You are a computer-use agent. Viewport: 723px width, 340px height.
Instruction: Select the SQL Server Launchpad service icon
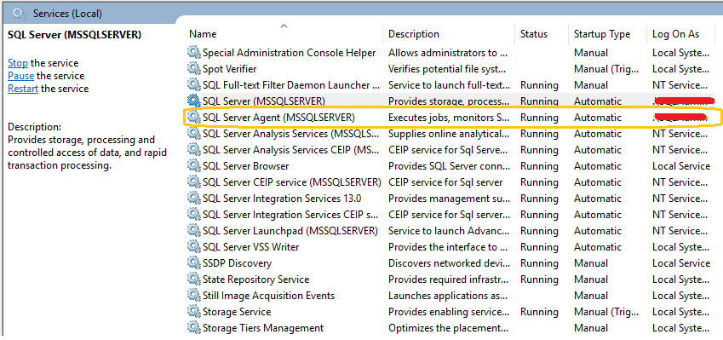pyautogui.click(x=193, y=231)
